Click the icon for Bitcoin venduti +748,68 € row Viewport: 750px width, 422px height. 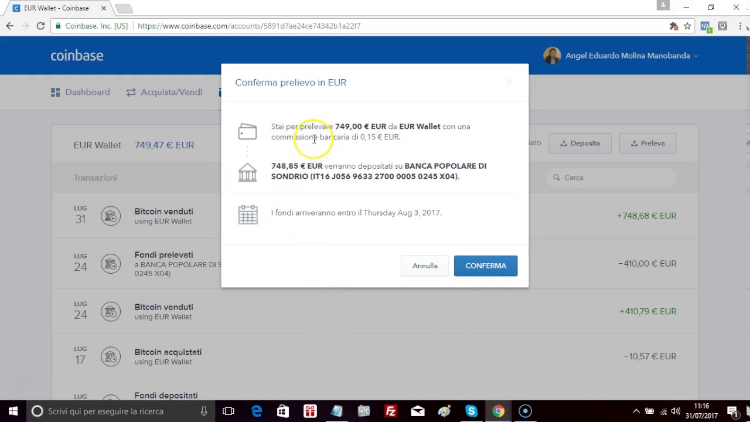[x=110, y=216]
